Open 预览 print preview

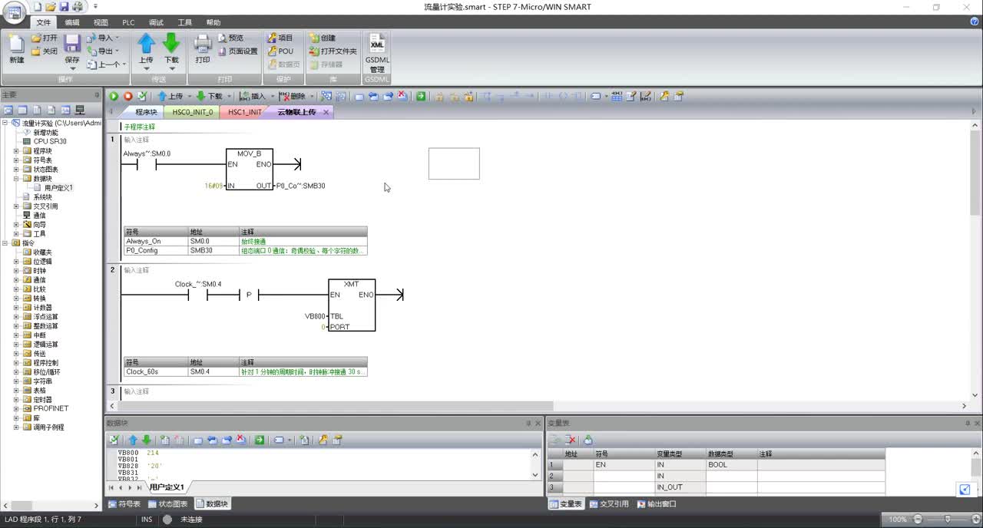230,38
